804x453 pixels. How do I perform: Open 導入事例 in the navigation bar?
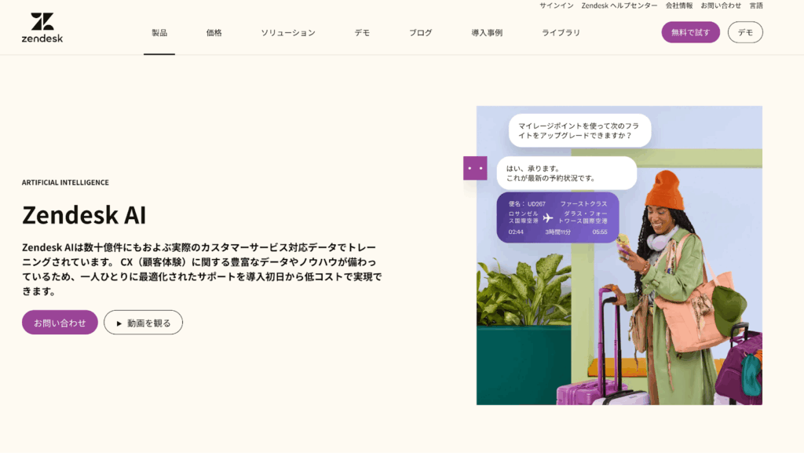(x=487, y=33)
